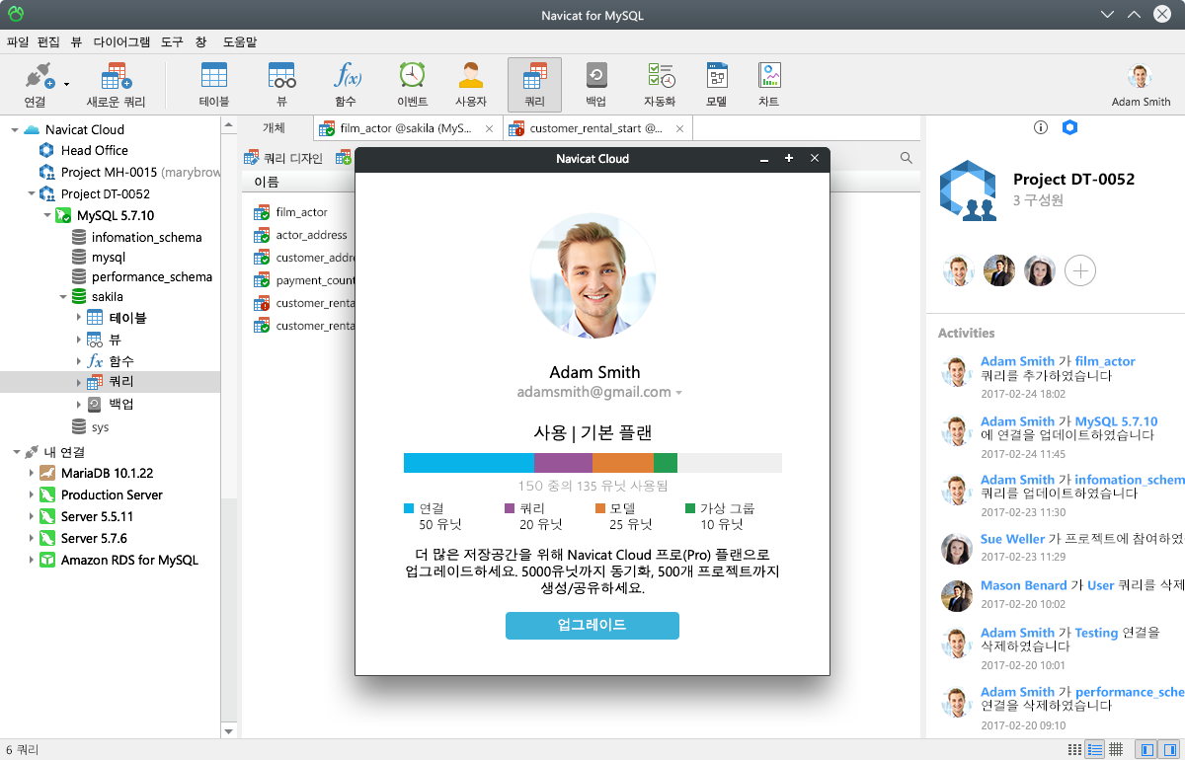Screen dimensions: 1185x760
Task: Add a project member with the plus circle
Action: point(1079,270)
